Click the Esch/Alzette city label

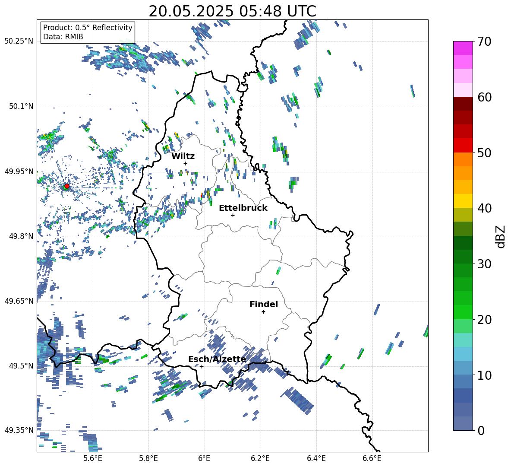click(x=217, y=359)
